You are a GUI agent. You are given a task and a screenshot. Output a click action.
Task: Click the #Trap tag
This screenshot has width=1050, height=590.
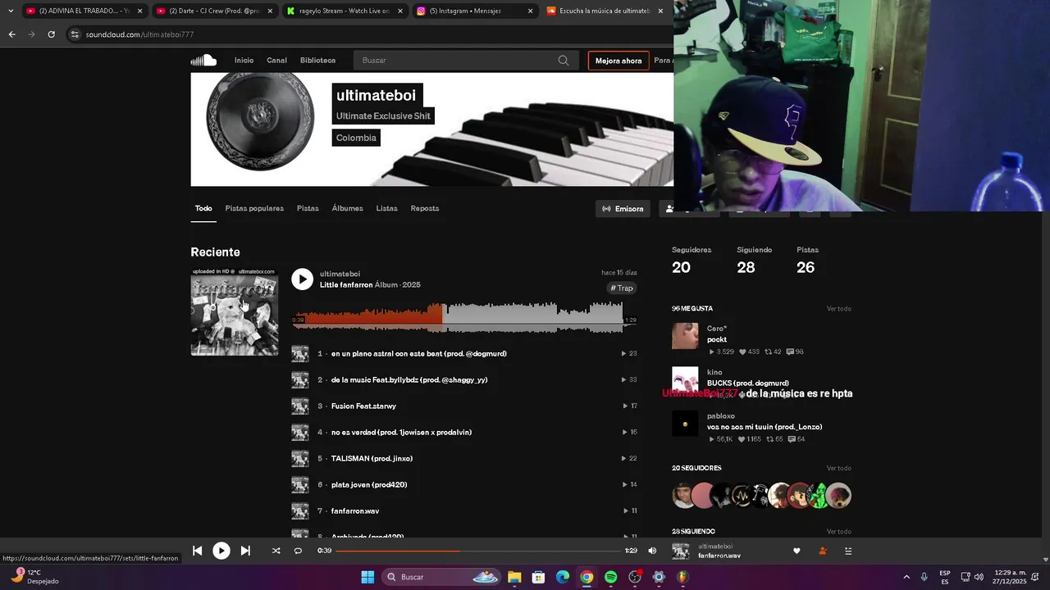coord(622,288)
